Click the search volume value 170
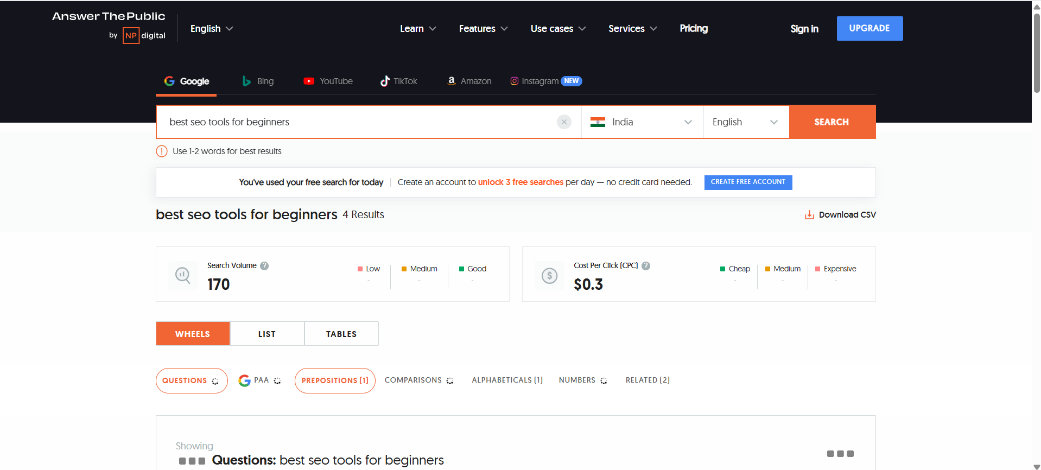Image resolution: width=1041 pixels, height=470 pixels. click(x=219, y=284)
